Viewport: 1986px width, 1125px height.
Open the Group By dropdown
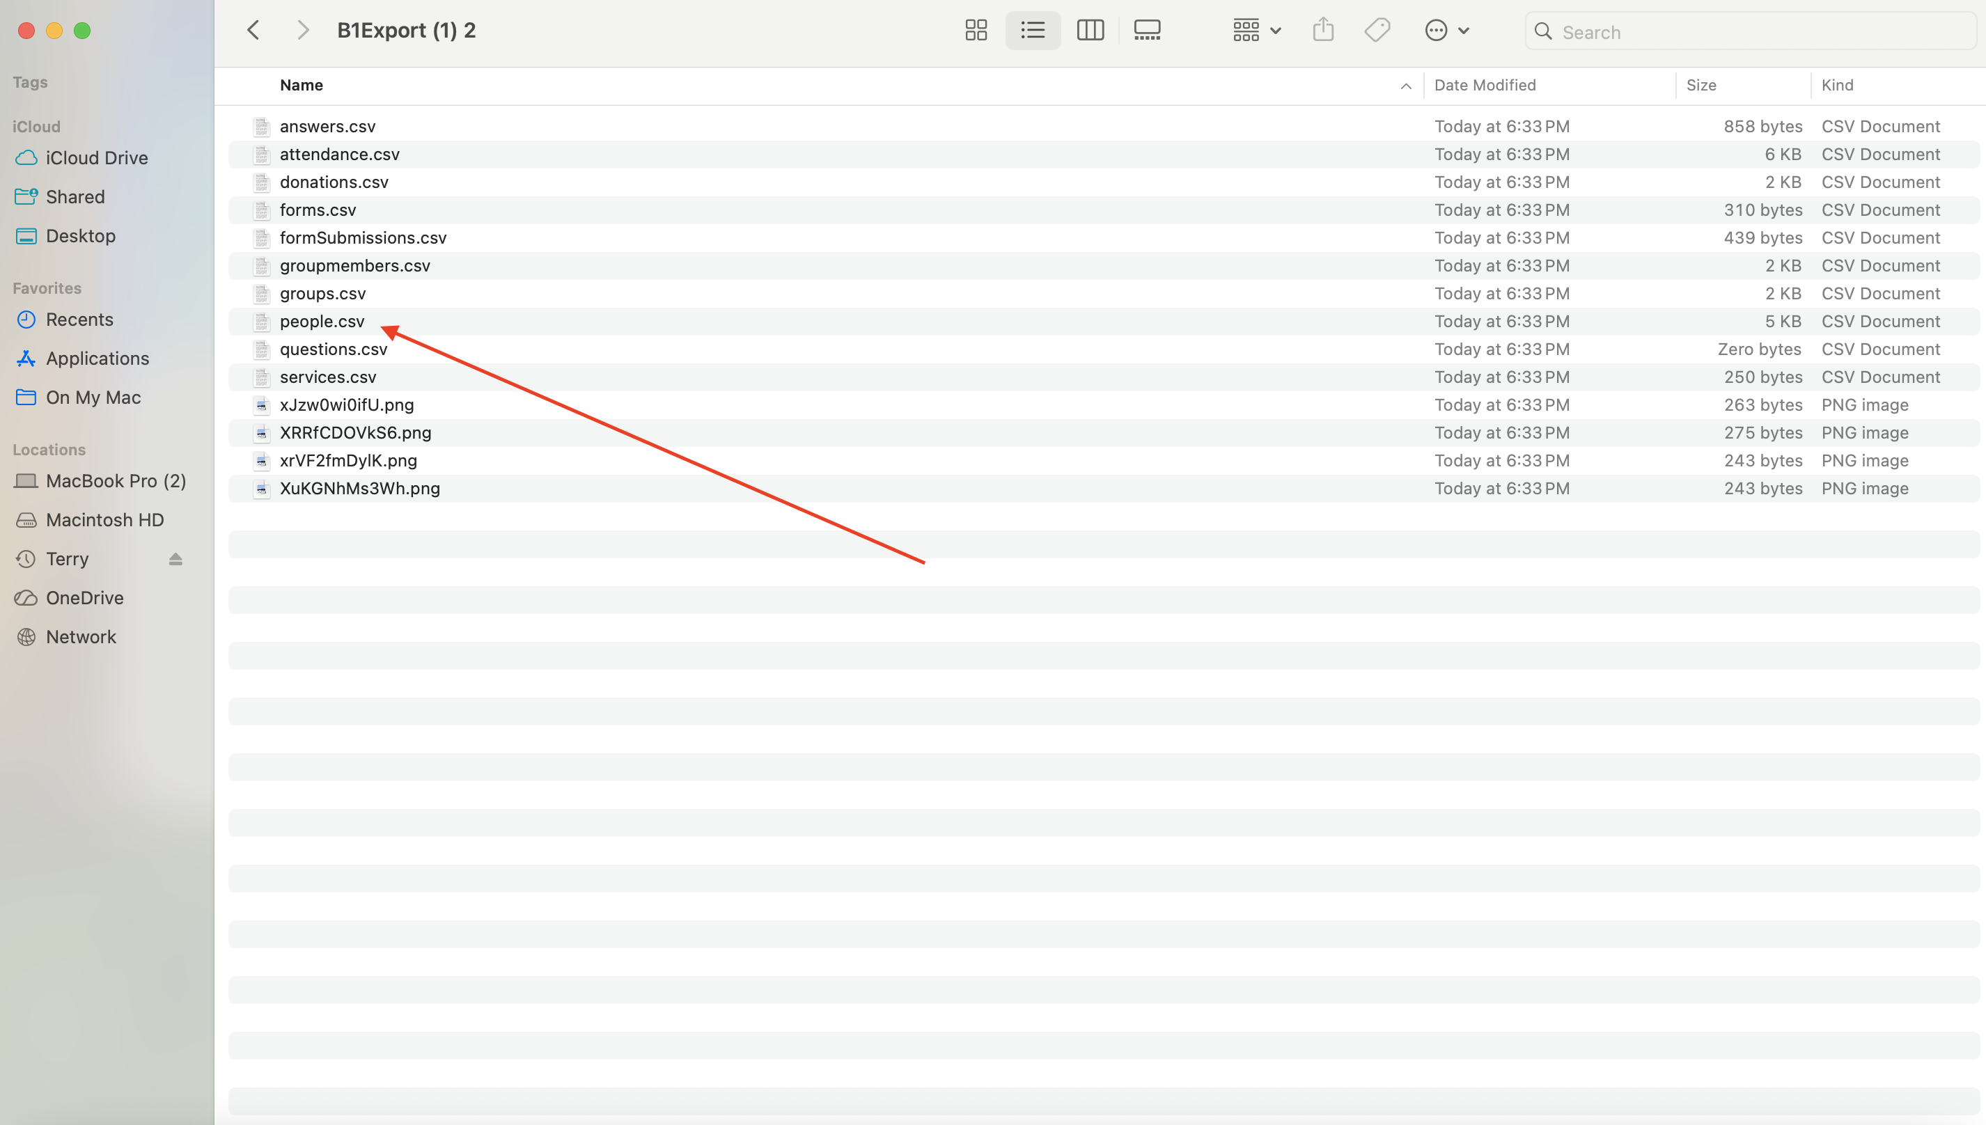(x=1256, y=31)
